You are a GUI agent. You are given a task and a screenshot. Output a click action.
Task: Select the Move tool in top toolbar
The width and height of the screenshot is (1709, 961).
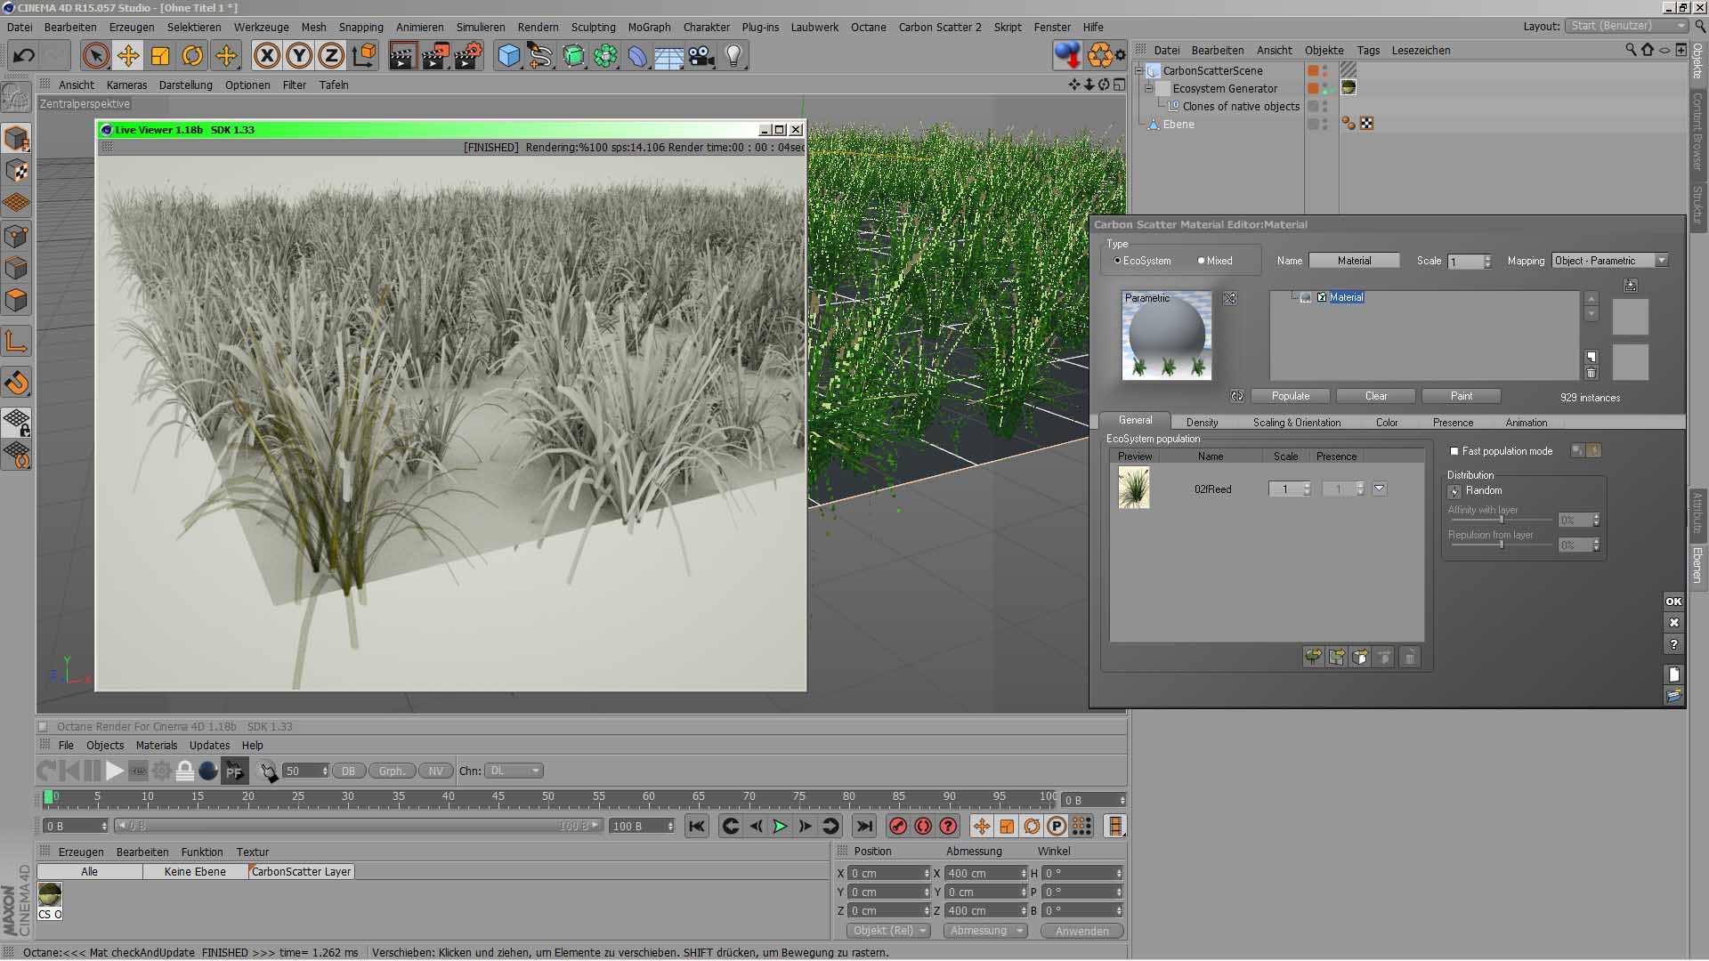click(x=128, y=56)
